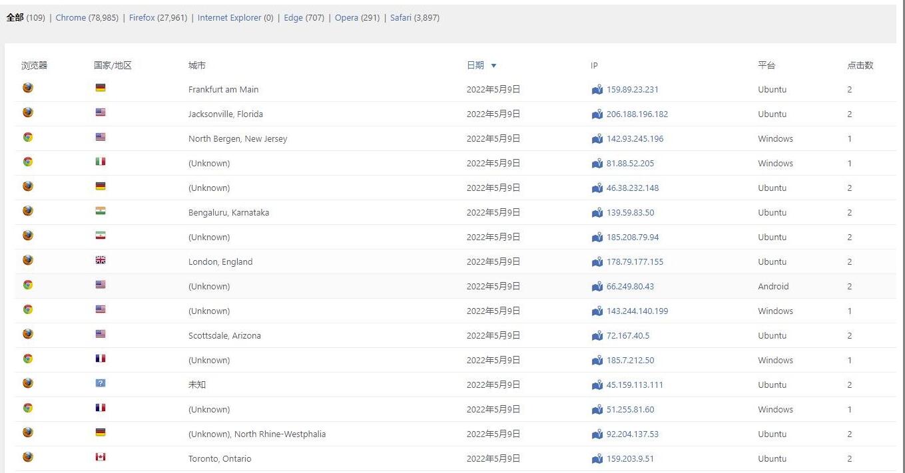Click the 平台 column header
905x473 pixels.
[766, 65]
